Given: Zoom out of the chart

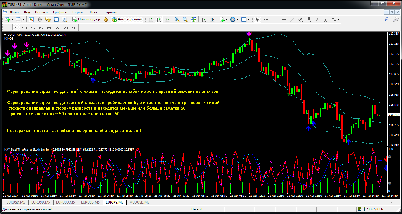Looking at the screenshot, I should tap(185, 19).
